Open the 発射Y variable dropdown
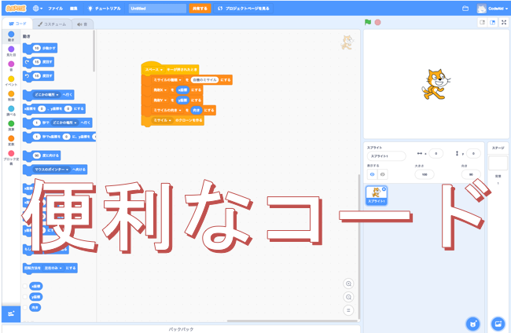511x333 pixels. (160, 101)
